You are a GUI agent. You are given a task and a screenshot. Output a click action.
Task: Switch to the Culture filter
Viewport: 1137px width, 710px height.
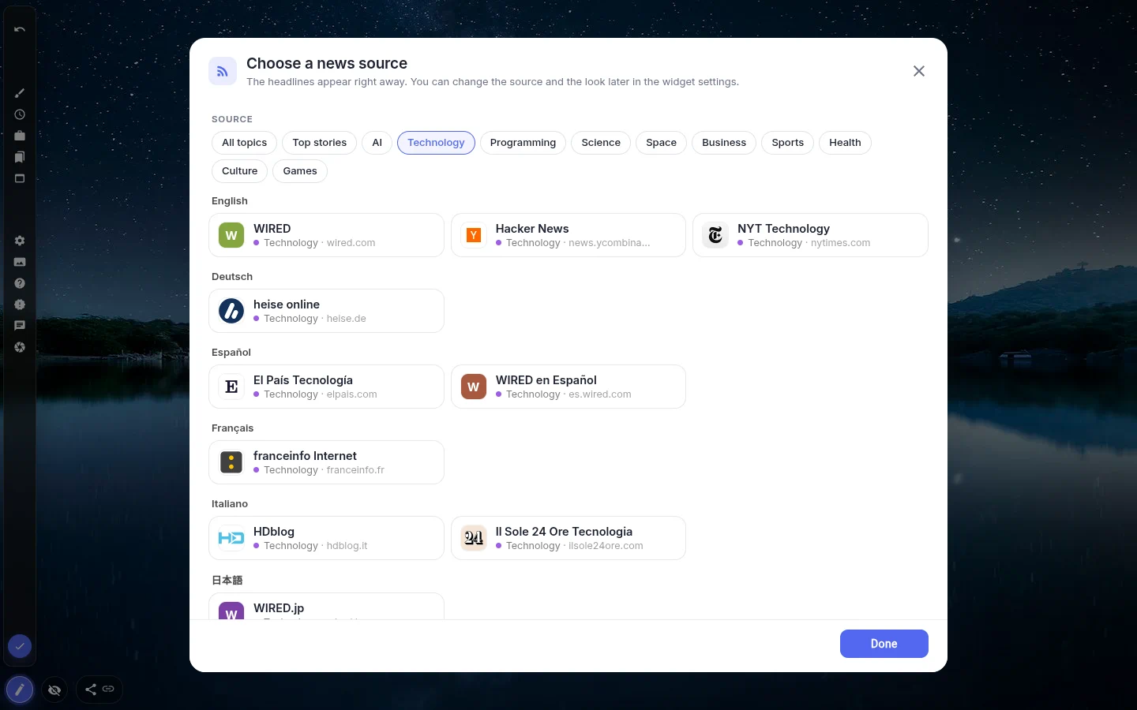pyautogui.click(x=240, y=171)
